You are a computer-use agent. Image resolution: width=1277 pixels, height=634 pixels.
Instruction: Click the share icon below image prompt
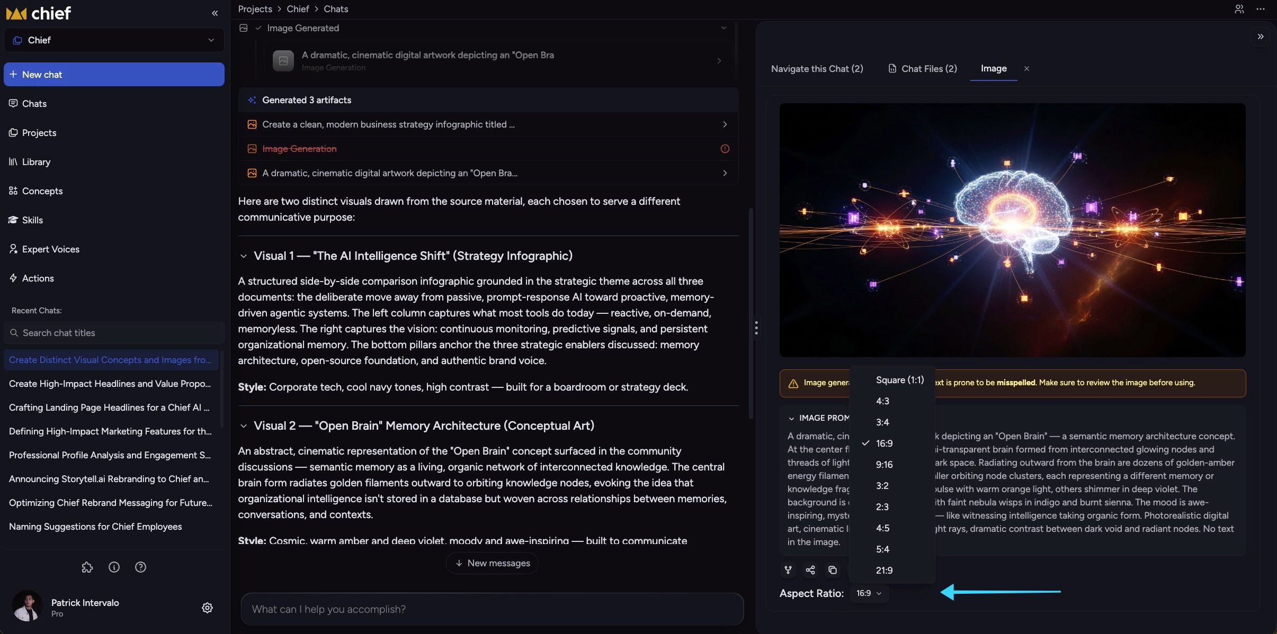810,570
